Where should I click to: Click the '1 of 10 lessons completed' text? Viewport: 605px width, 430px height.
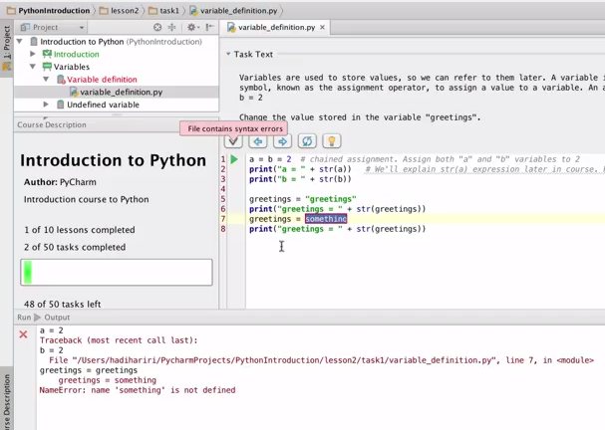[80, 230]
